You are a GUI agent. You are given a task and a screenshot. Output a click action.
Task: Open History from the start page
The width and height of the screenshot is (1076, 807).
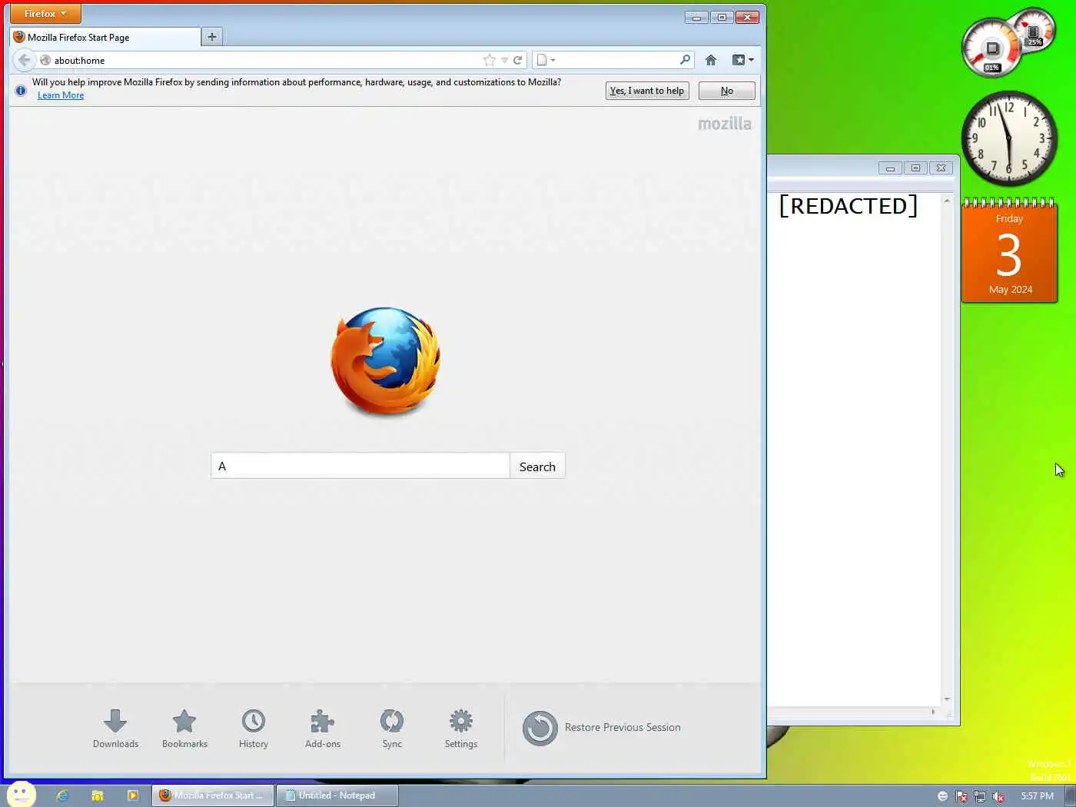[254, 729]
